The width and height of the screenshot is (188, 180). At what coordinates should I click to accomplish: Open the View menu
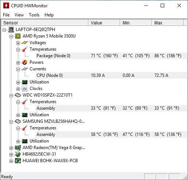click(x=19, y=15)
